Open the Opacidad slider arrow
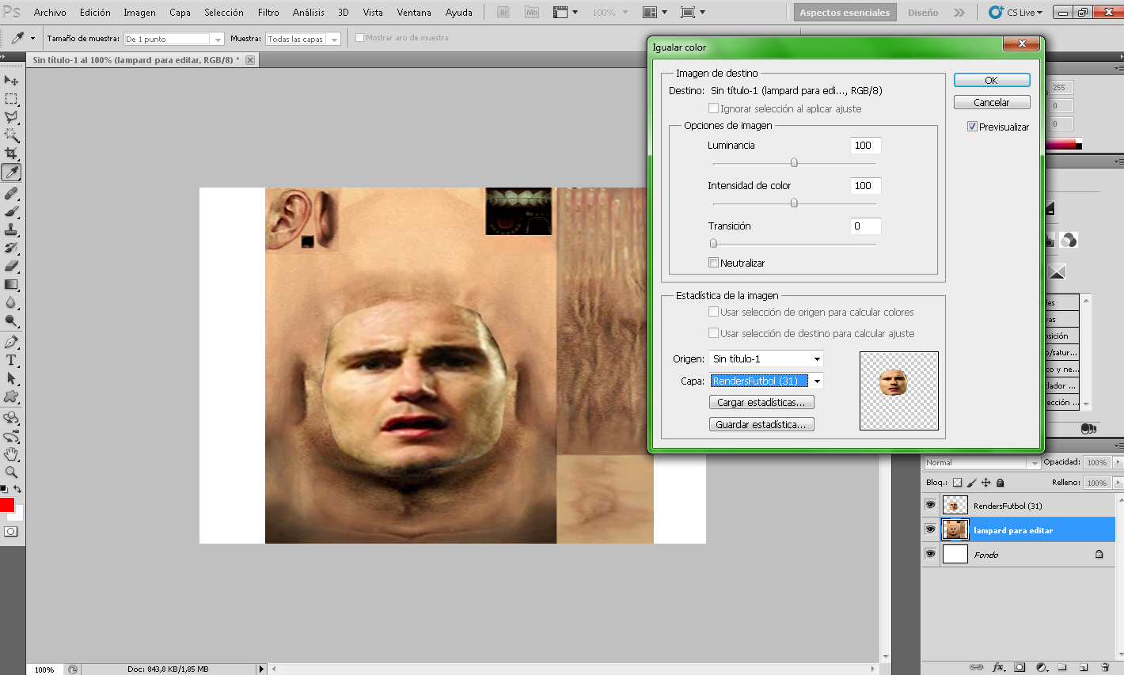The width and height of the screenshot is (1124, 675). click(1118, 462)
